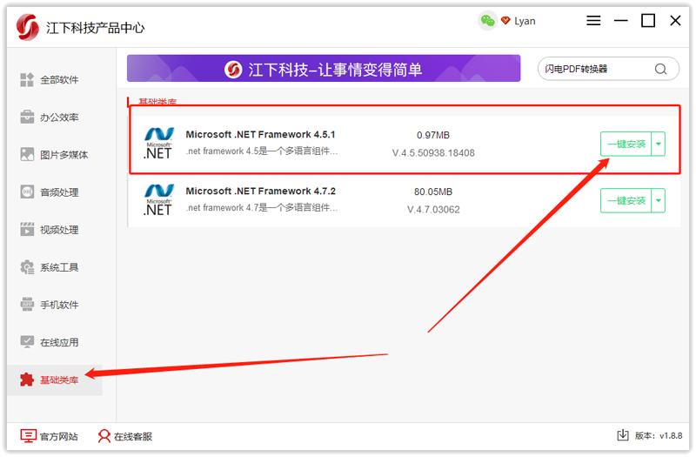This screenshot has width=696, height=457.
Task: Click the 官方网站 monitor icon in footer
Action: click(28, 436)
